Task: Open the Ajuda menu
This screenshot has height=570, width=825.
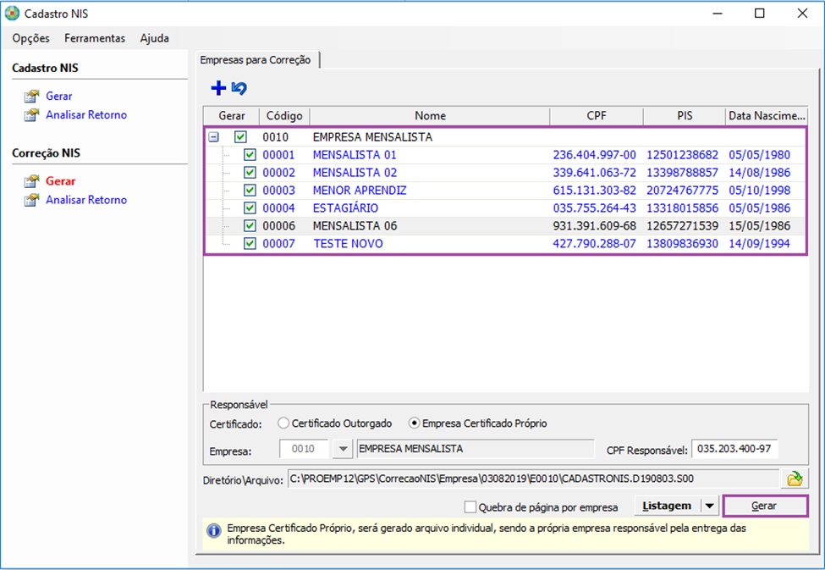Action: (155, 38)
